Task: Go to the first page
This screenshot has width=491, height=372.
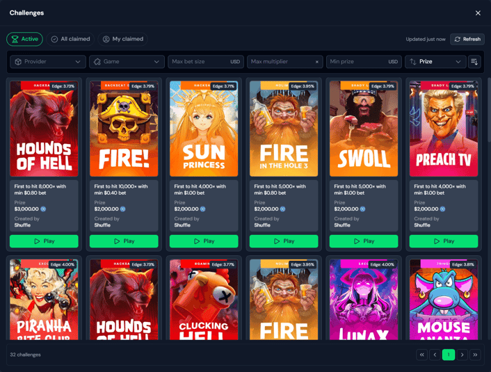Action: (421, 355)
